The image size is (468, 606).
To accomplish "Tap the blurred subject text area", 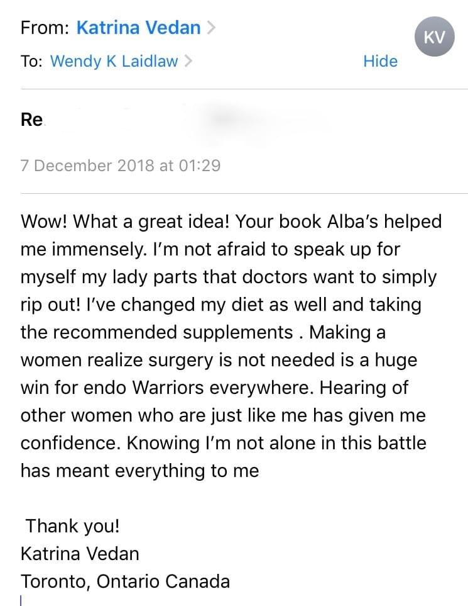I will point(232,120).
